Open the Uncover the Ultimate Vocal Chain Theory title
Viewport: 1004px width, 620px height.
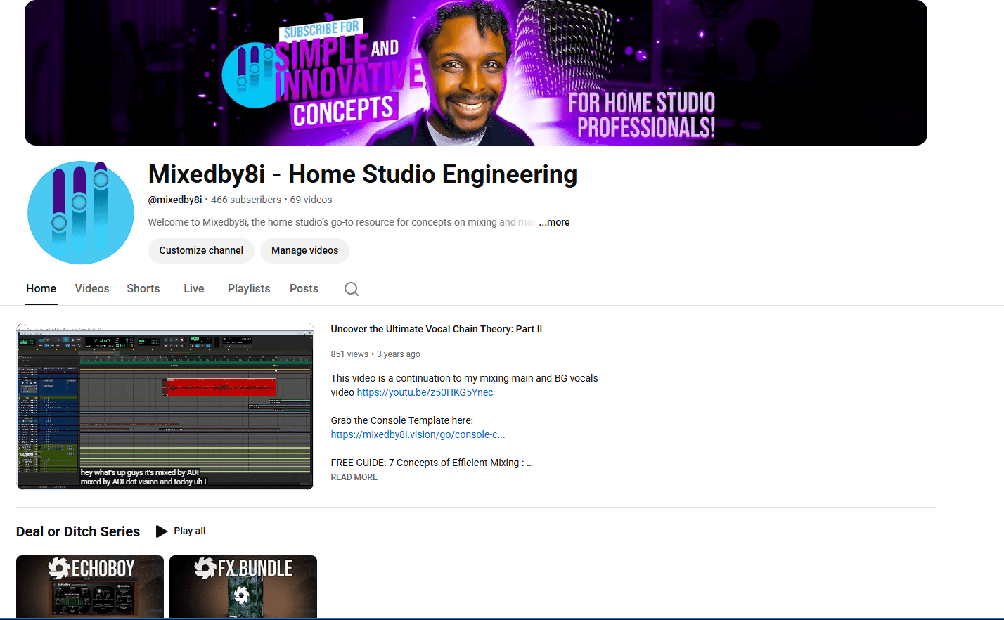(x=437, y=329)
